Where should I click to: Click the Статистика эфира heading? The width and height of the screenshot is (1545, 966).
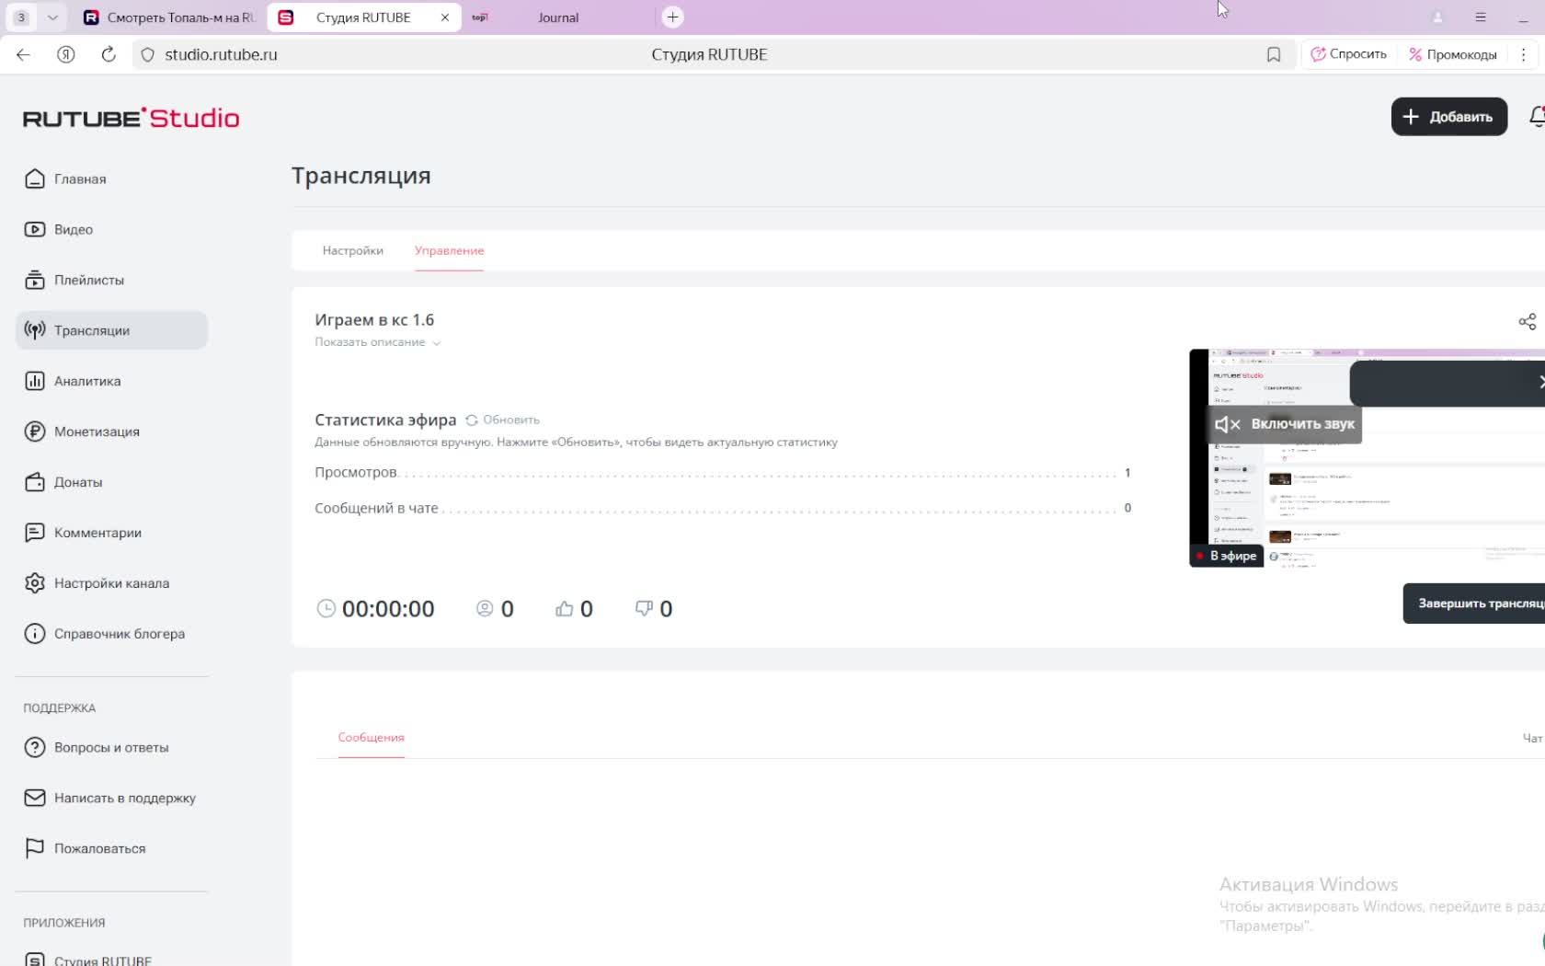tap(385, 420)
